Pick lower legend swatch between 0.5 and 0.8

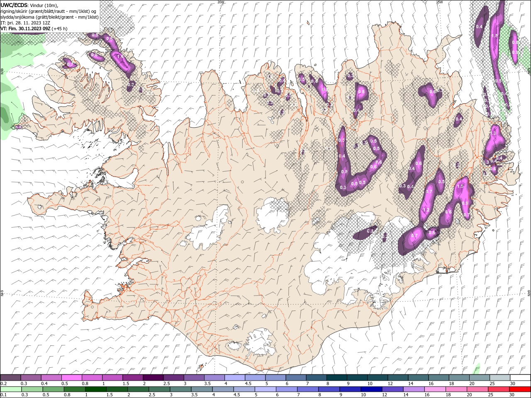[x=53, y=389]
